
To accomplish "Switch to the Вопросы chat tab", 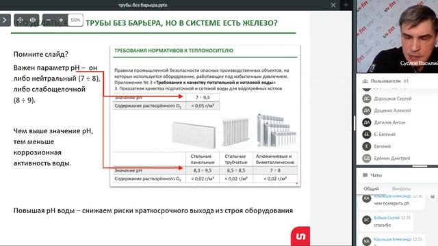I will 401,189.
